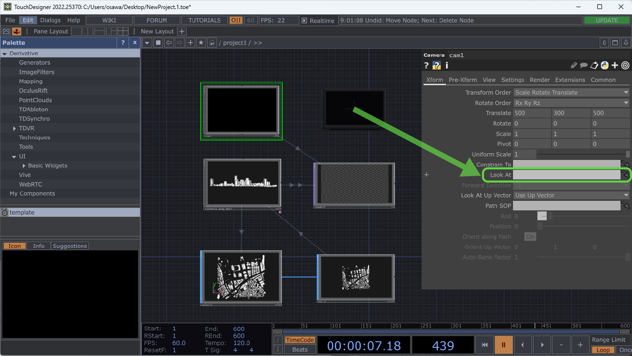Switch to the Pre-Xform tab
632x356 pixels.
[x=463, y=80]
